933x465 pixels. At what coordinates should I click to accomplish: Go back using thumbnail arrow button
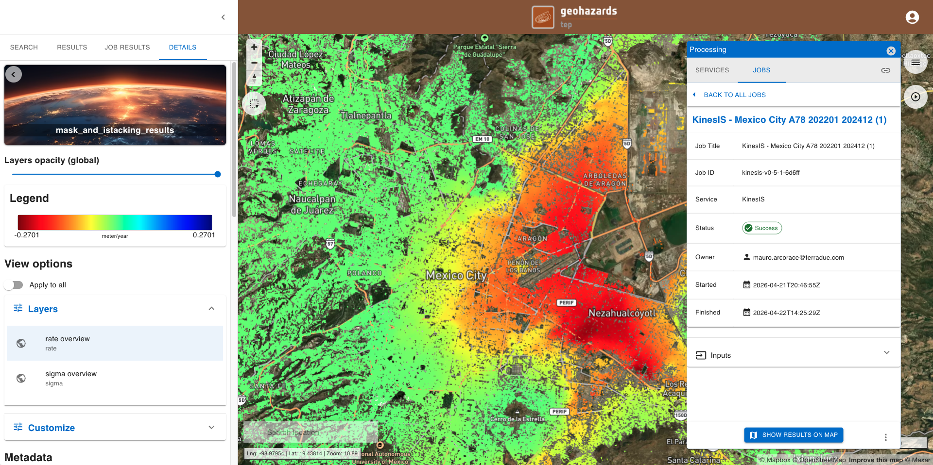(14, 74)
